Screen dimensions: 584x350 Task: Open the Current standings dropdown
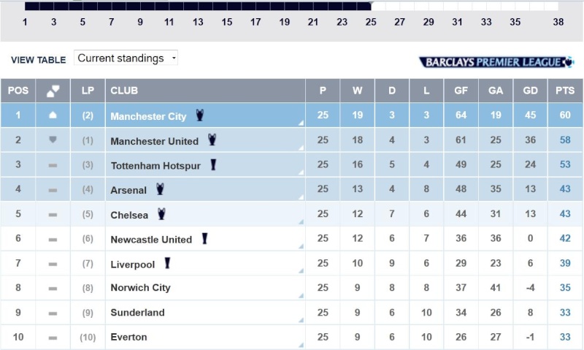126,58
